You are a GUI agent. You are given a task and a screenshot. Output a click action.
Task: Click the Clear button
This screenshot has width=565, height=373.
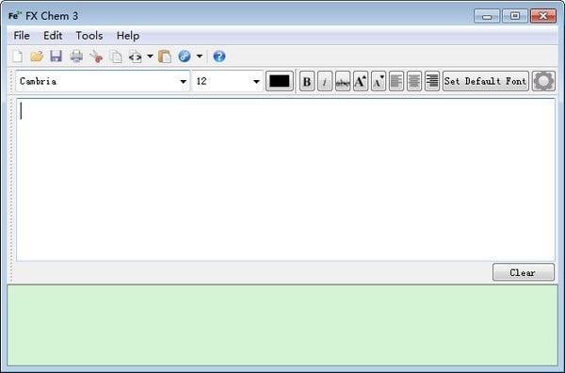pos(524,272)
